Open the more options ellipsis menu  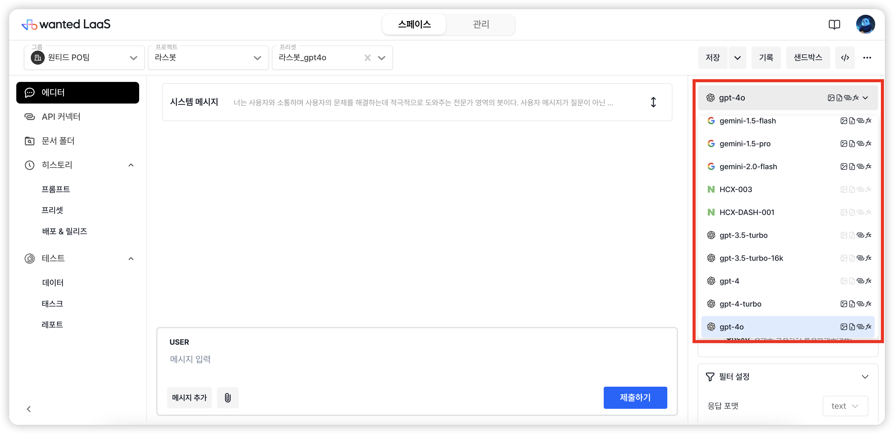click(867, 57)
